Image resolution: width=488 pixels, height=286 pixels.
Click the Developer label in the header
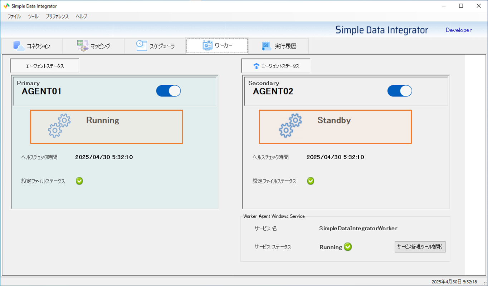pyautogui.click(x=459, y=30)
